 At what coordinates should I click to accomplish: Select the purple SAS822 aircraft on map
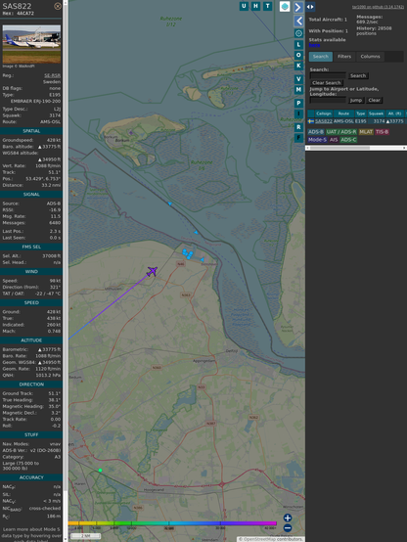pyautogui.click(x=152, y=271)
